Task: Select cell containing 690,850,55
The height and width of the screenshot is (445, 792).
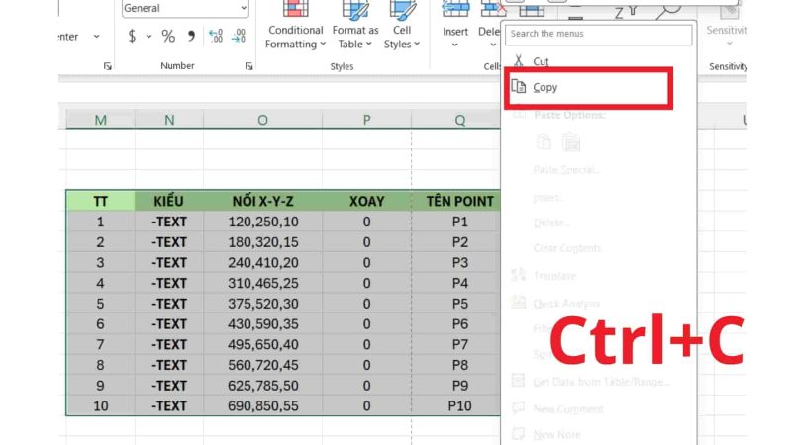Action: tap(262, 405)
